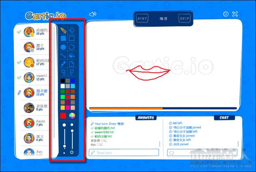Select the Eraser tool

click(72, 30)
